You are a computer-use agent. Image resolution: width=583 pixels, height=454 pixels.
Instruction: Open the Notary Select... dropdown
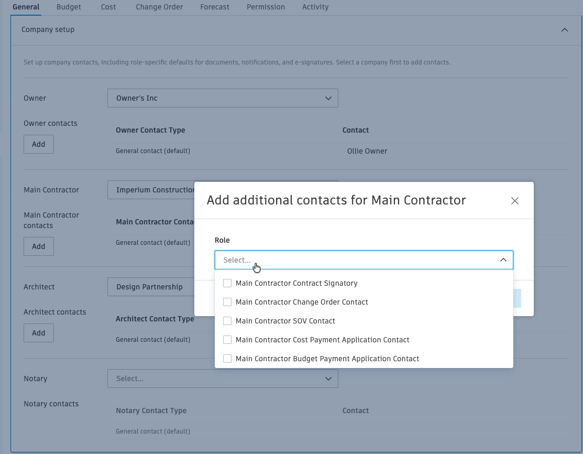pos(223,379)
